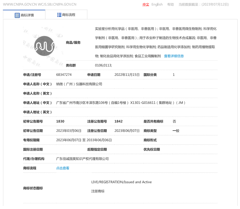240x209 pixels.
Task: Switch language to English
Action: [x=157, y=4]
